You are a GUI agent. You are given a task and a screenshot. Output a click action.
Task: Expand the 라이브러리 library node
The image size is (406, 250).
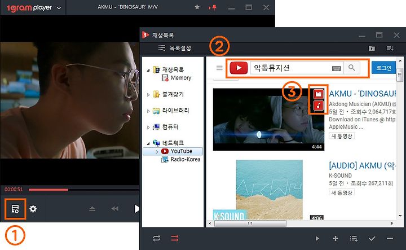coord(148,111)
